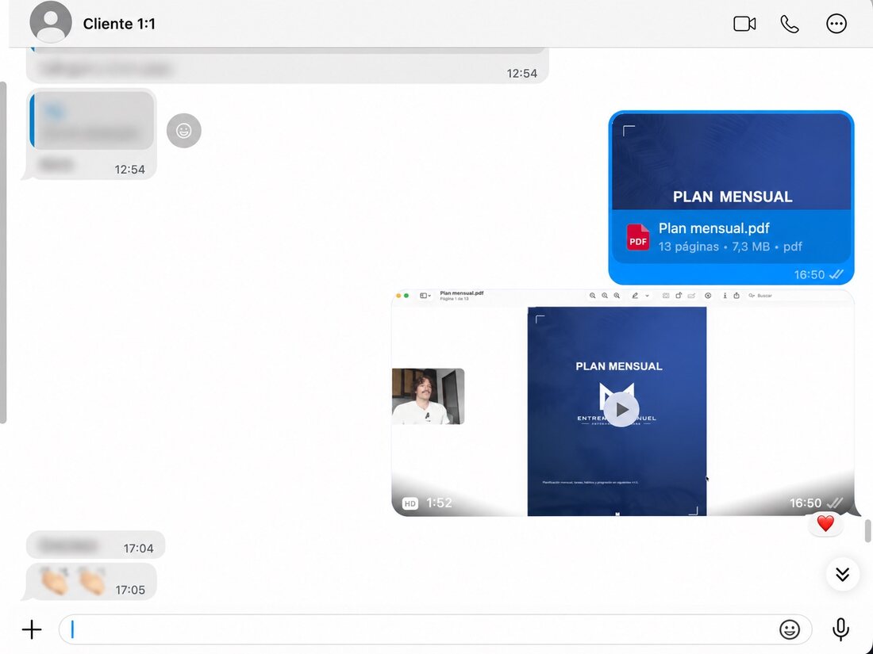Start a voice call with Cliente 1:1

point(790,24)
